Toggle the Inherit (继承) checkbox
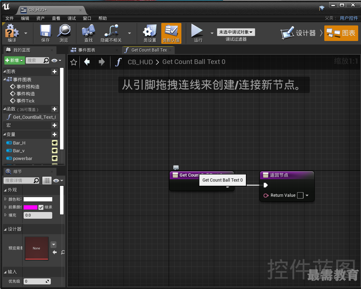This screenshot has height=289, width=361. [x=41, y=207]
